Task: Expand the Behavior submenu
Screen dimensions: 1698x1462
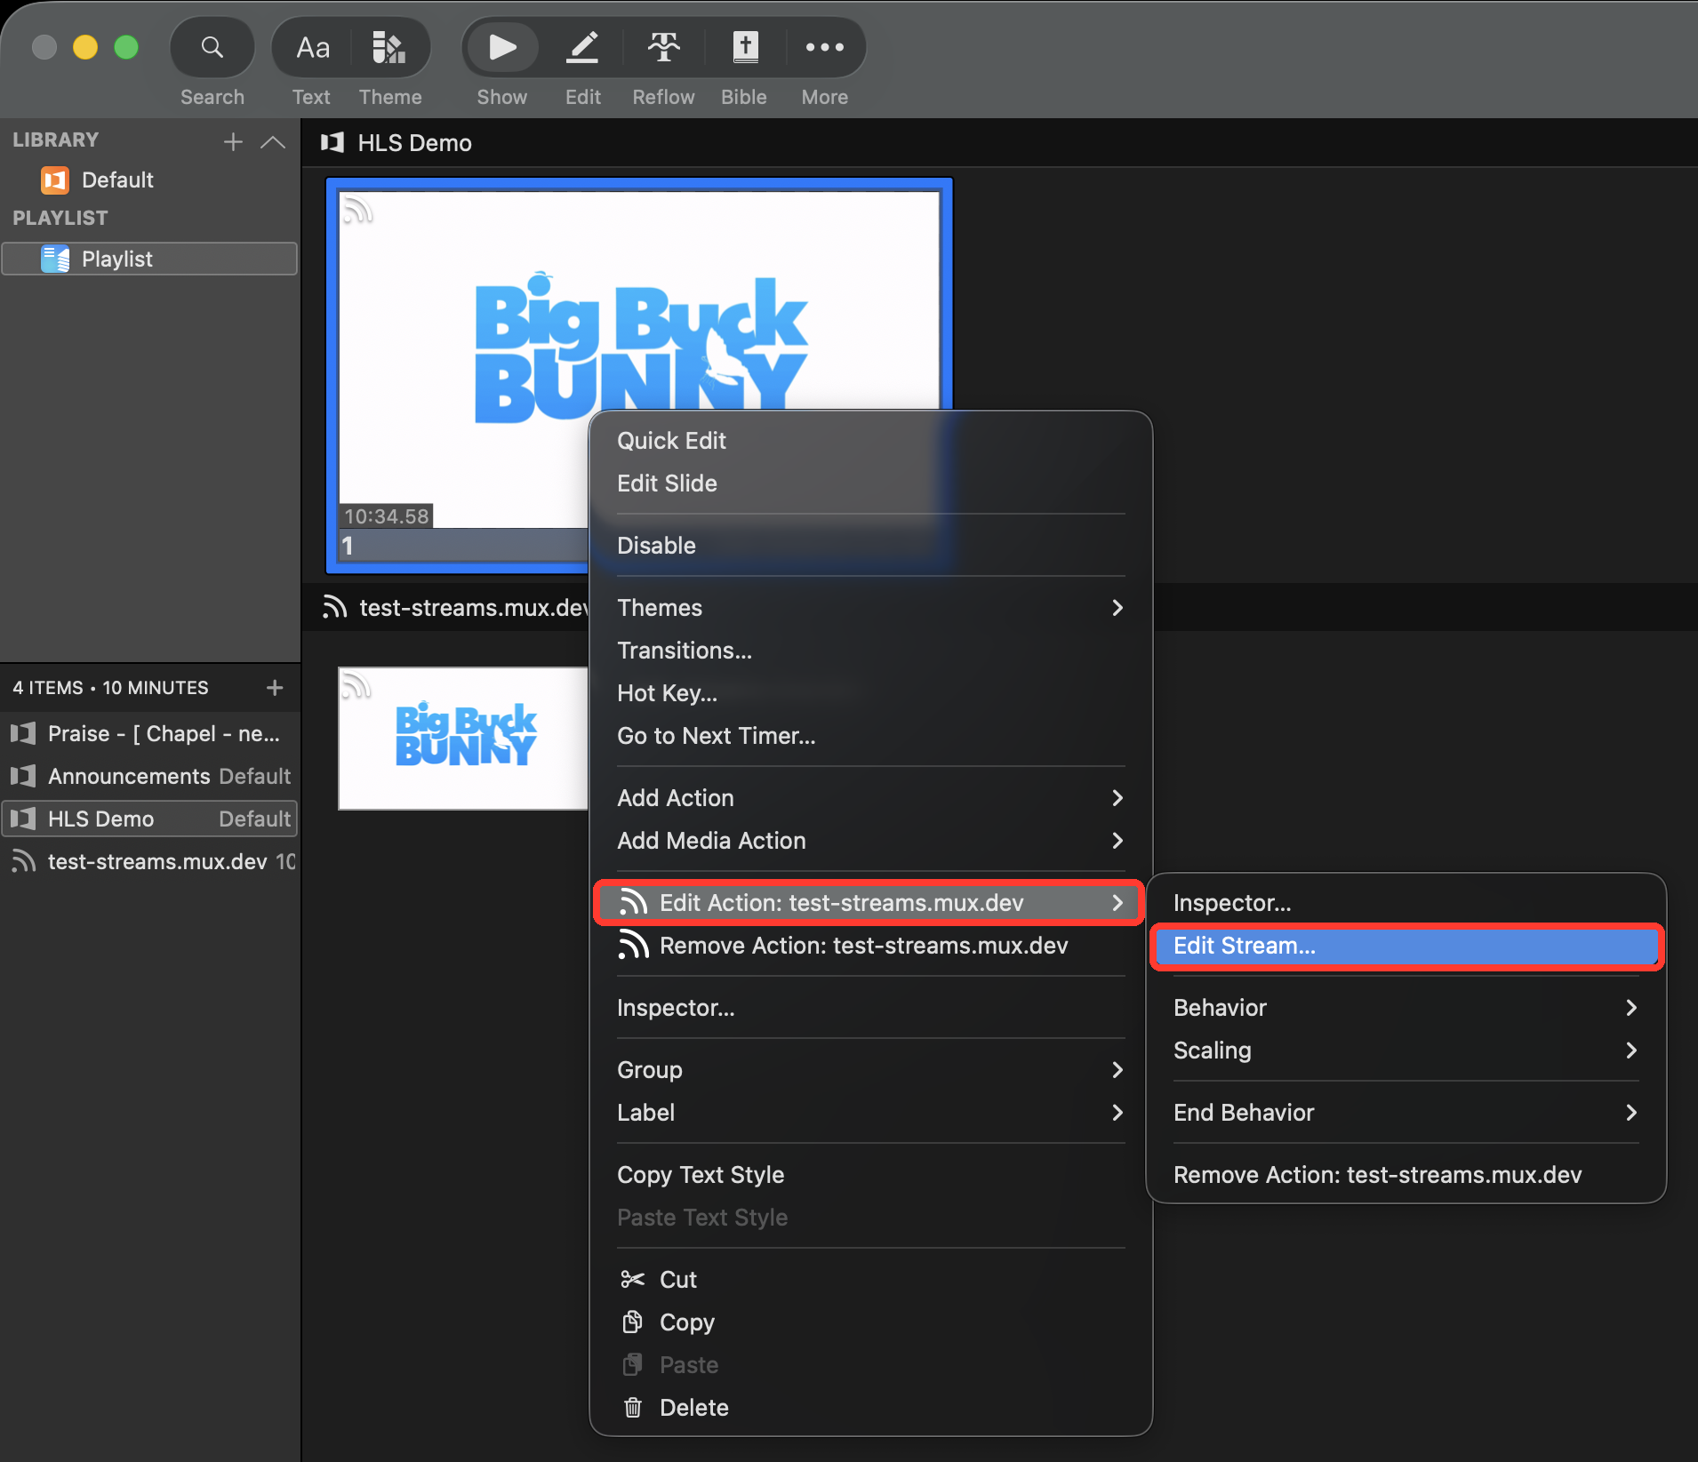Action: pyautogui.click(x=1406, y=1008)
